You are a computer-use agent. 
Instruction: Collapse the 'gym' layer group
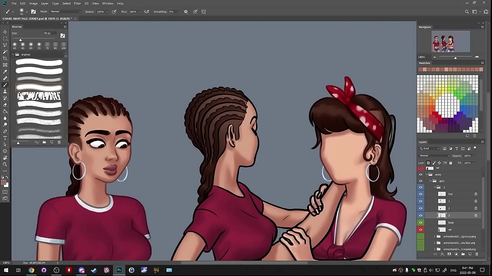(430, 181)
